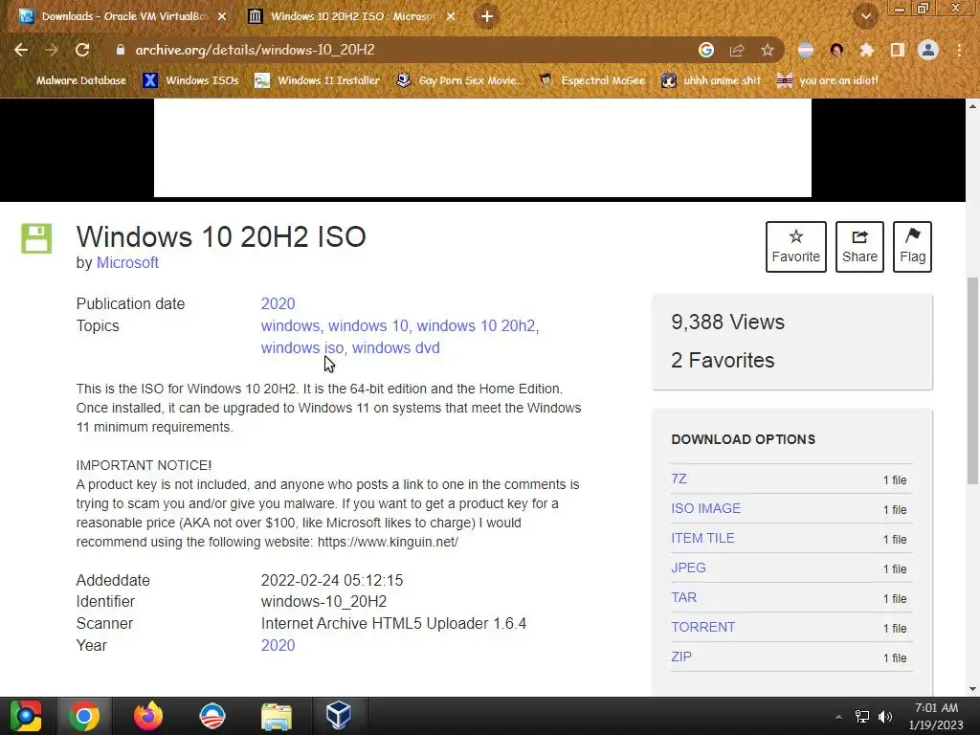Click the Google icon in address bar
980x735 pixels.
[x=705, y=50]
